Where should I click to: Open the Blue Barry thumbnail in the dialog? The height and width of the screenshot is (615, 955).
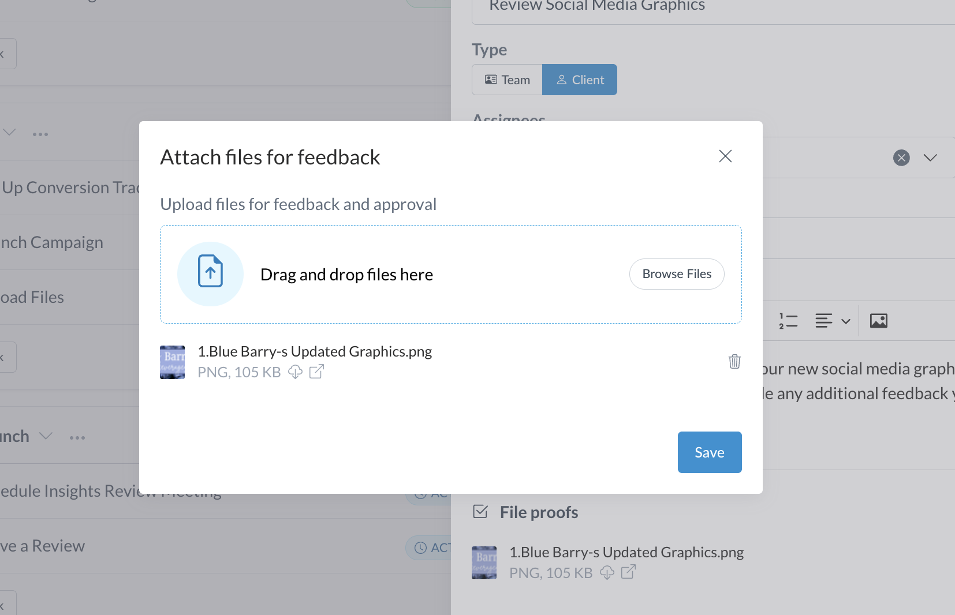172,362
